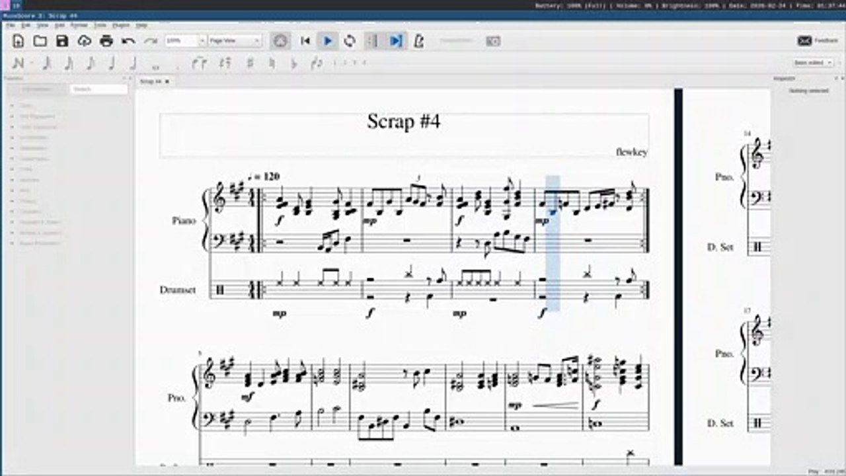Image resolution: width=846 pixels, height=476 pixels.
Task: Select the whole note duration
Action: click(156, 66)
